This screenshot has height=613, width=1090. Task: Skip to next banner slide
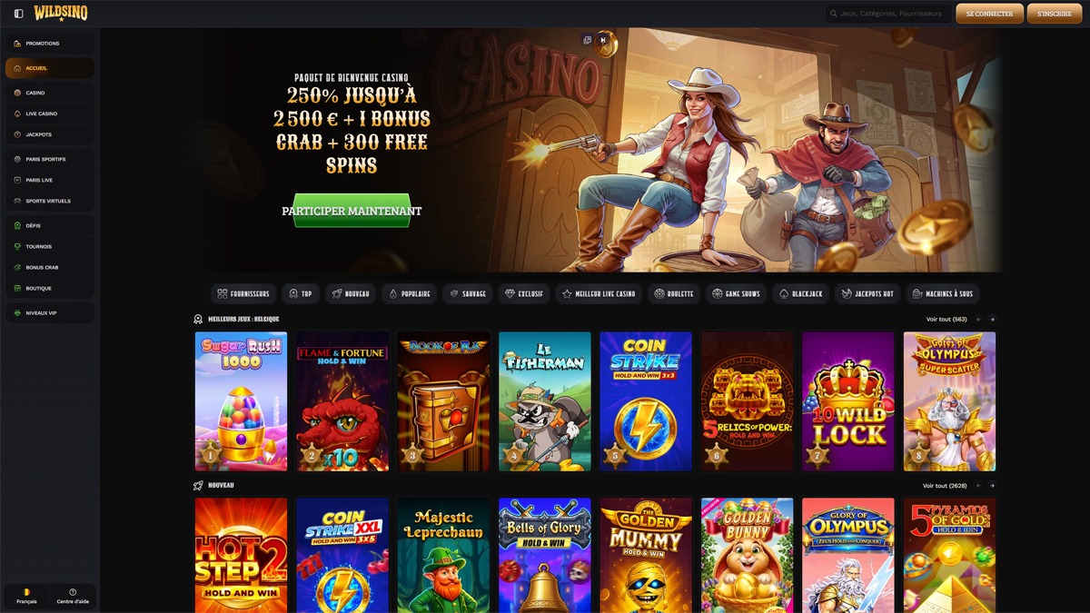pos(603,40)
